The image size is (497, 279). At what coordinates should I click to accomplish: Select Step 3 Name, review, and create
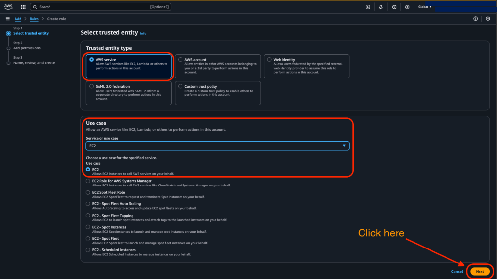(34, 63)
